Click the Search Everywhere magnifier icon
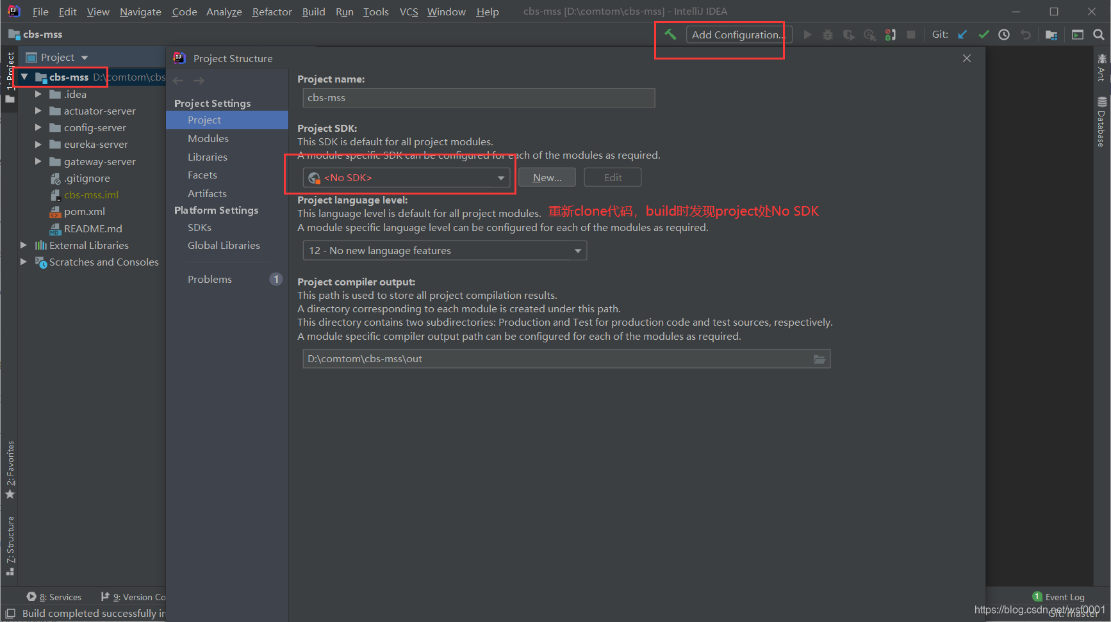1111x622 pixels. click(x=1099, y=35)
